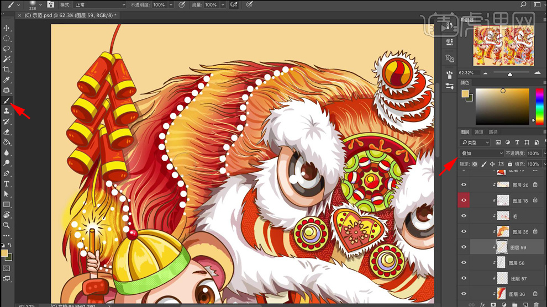Click the navigator zoom slider handle

click(509, 74)
